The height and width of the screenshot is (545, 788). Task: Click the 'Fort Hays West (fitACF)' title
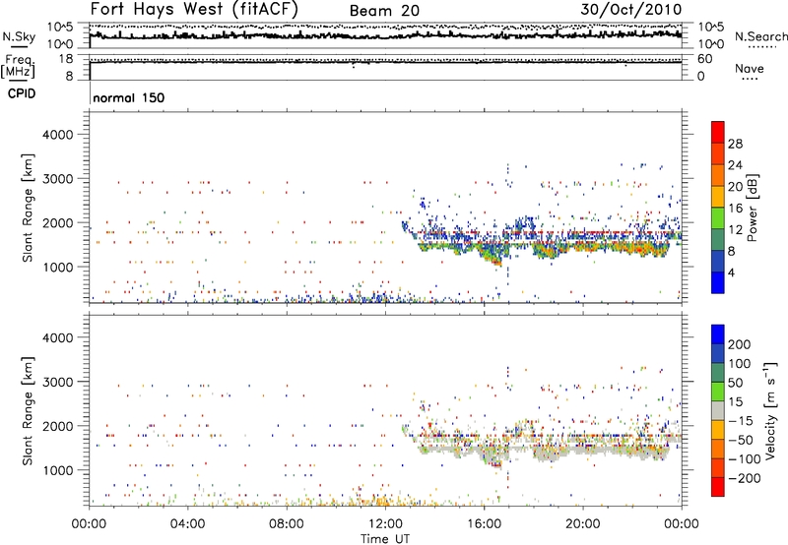(194, 9)
